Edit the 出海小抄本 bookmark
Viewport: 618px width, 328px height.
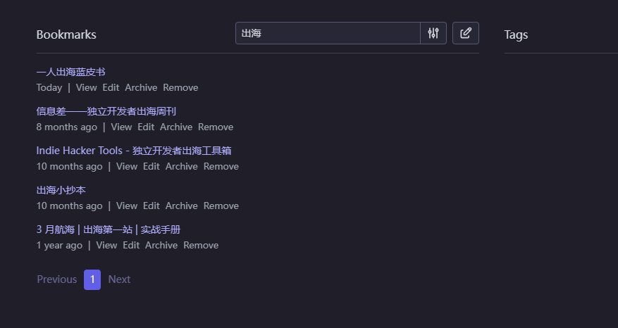152,206
